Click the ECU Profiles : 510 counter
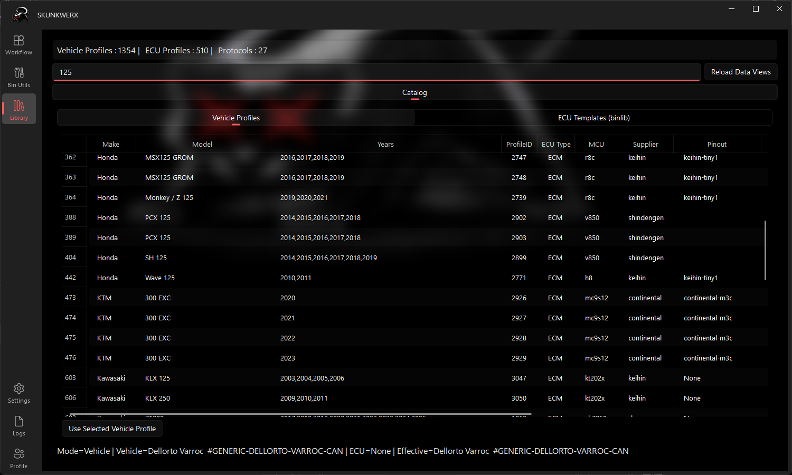This screenshot has height=475, width=792. tap(177, 51)
